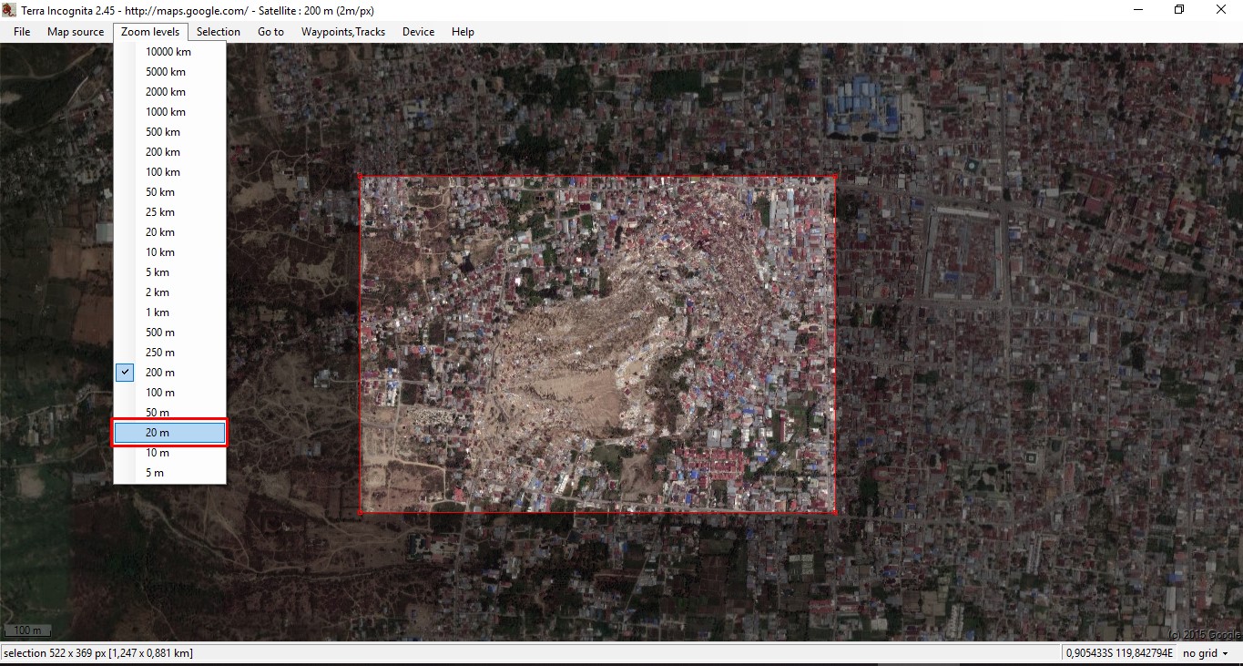Pick the 5 m zoom level
The height and width of the screenshot is (666, 1243).
coord(155,473)
